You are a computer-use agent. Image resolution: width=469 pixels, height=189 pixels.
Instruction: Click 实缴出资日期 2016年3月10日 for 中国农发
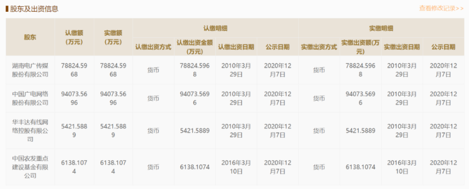tap(402, 167)
